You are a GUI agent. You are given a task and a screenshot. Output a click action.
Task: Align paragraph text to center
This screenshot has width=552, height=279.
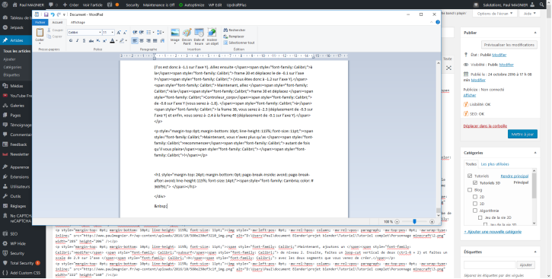tap(142, 41)
